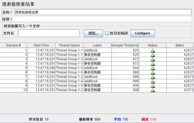Select the addBook label in sample row 1
The image size is (194, 123).
(x=91, y=50)
